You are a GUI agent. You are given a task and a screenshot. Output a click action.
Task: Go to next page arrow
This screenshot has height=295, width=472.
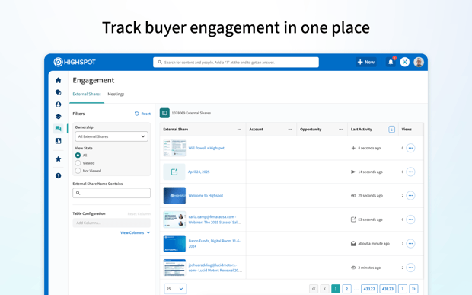(403, 289)
